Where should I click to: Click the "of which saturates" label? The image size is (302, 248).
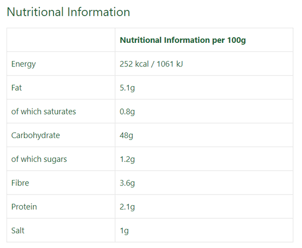(x=44, y=111)
